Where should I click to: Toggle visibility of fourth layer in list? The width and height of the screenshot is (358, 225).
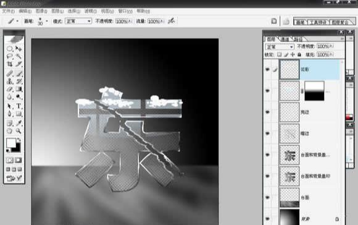(x=267, y=134)
